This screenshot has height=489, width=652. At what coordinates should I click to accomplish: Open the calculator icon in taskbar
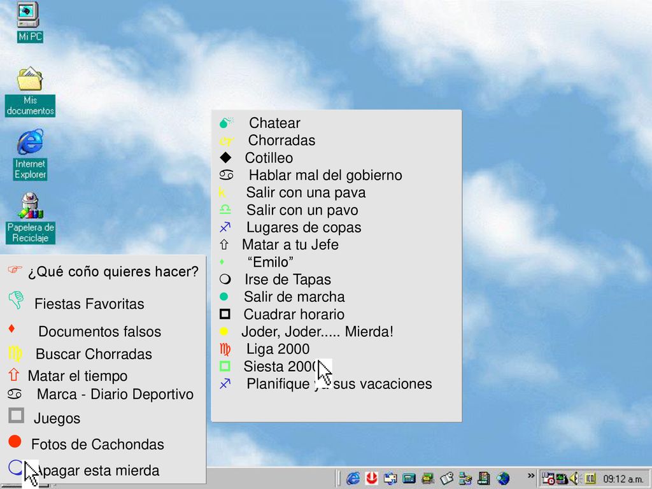(x=409, y=479)
